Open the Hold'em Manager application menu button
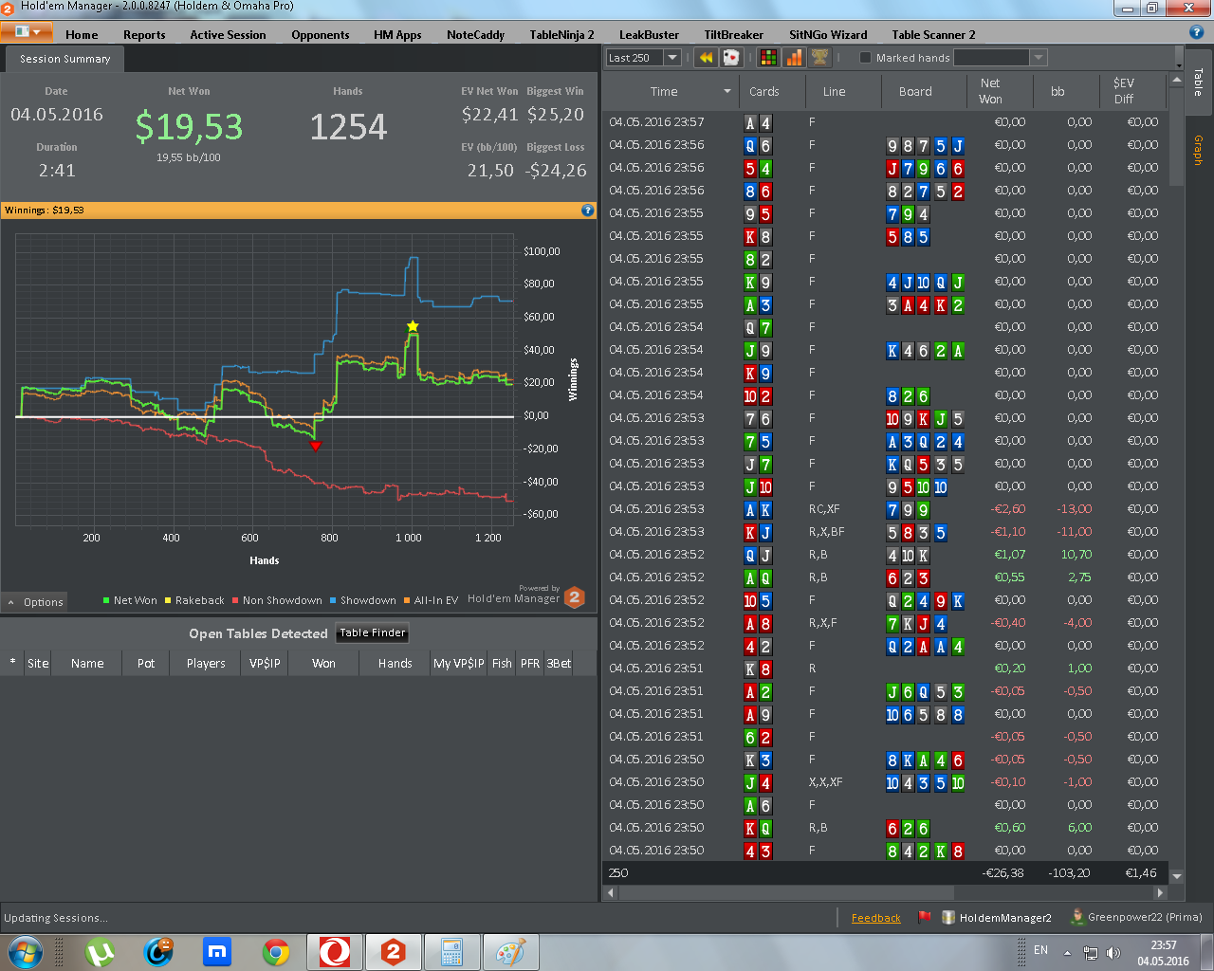 pos(27,32)
